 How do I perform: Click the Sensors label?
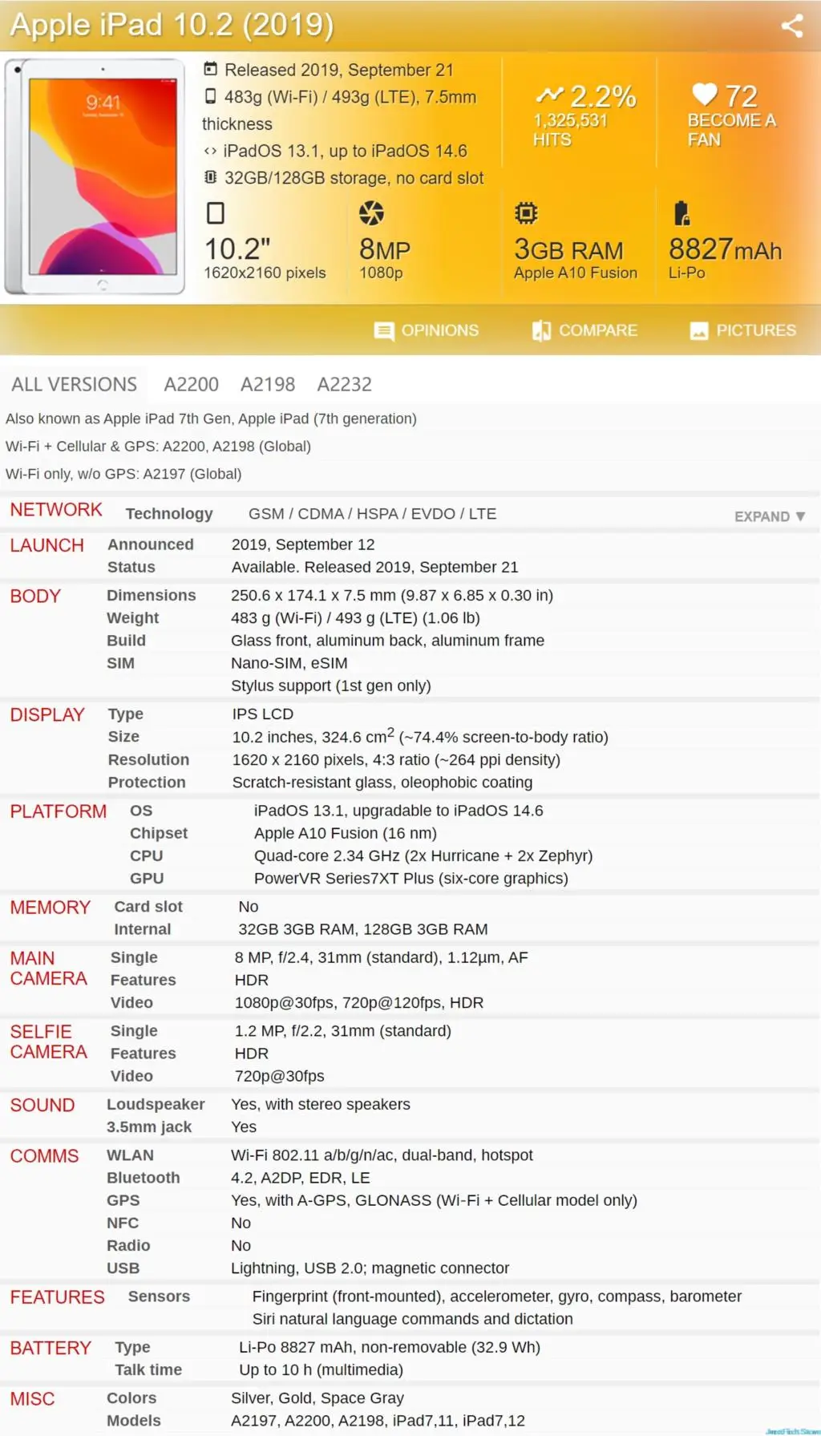click(159, 1296)
